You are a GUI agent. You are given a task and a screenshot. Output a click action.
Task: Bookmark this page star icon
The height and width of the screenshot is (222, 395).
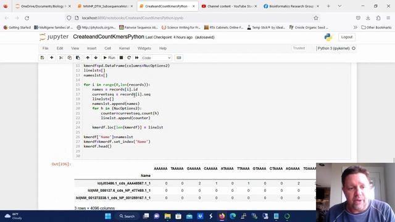point(316,18)
